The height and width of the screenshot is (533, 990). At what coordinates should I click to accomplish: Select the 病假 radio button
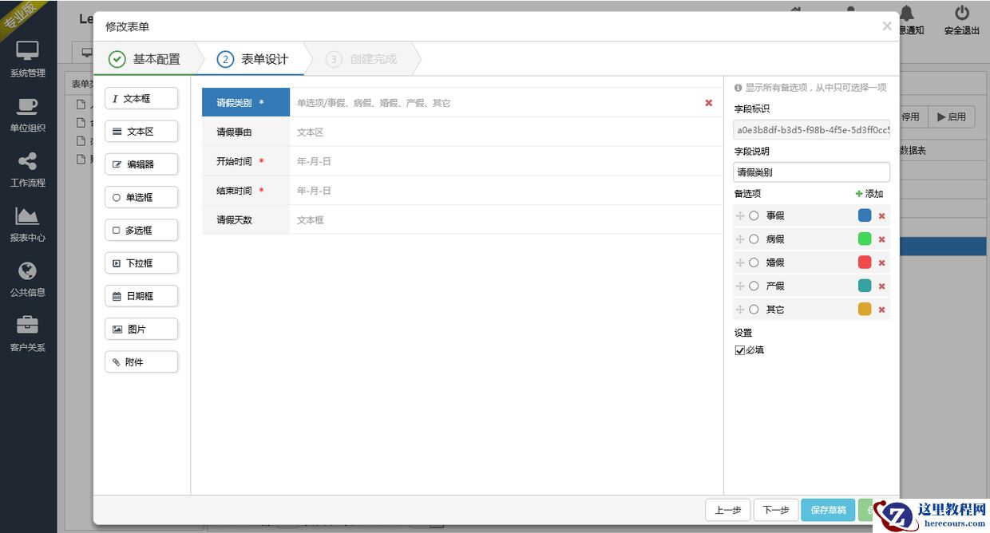pos(754,239)
